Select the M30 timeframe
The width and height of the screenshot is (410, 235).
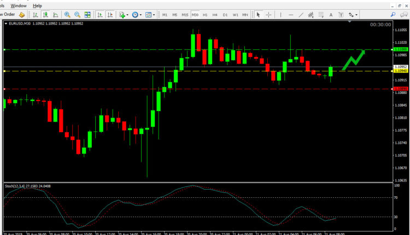click(195, 15)
